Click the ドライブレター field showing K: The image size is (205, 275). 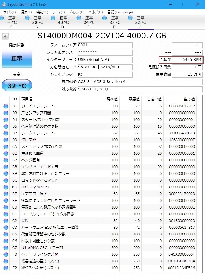pyautogui.click(x=105, y=74)
